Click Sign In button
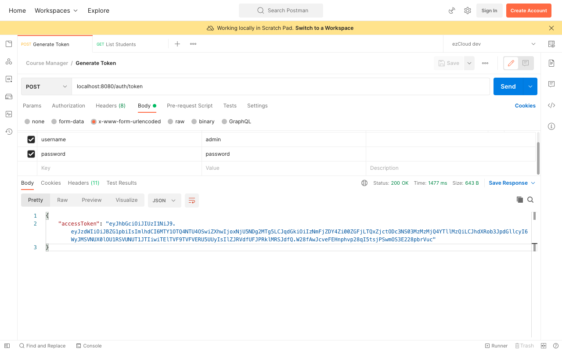The width and height of the screenshot is (562, 351). coord(489,11)
